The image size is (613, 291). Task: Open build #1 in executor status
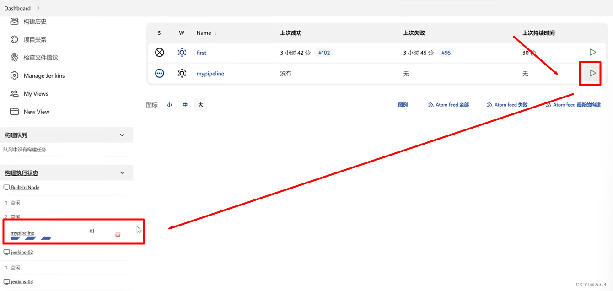pyautogui.click(x=92, y=231)
